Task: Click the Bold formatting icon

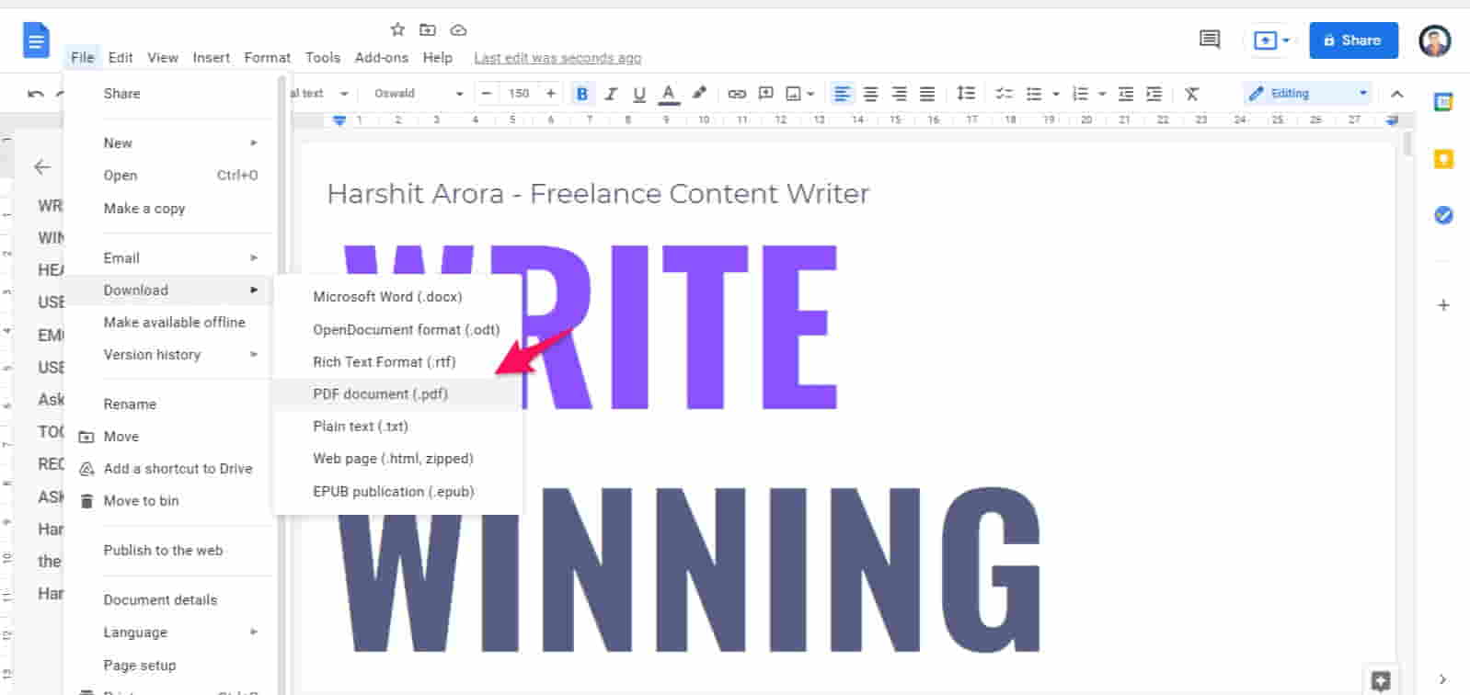Action: pyautogui.click(x=582, y=94)
